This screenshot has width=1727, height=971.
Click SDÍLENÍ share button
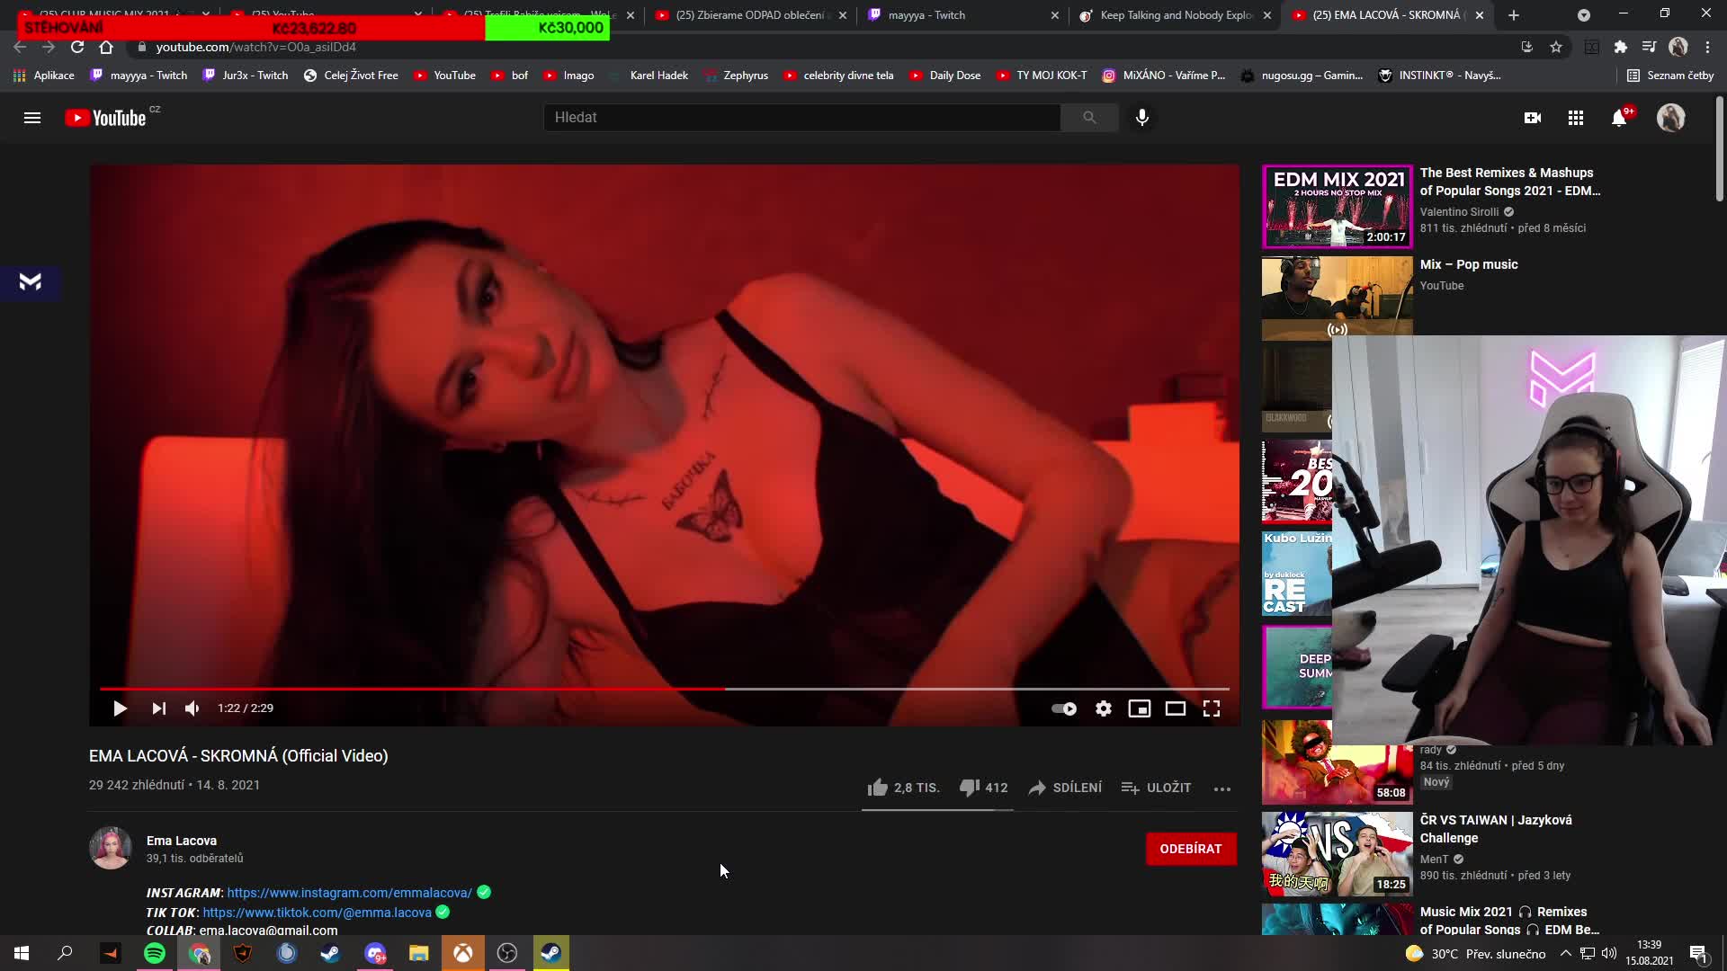click(x=1065, y=788)
